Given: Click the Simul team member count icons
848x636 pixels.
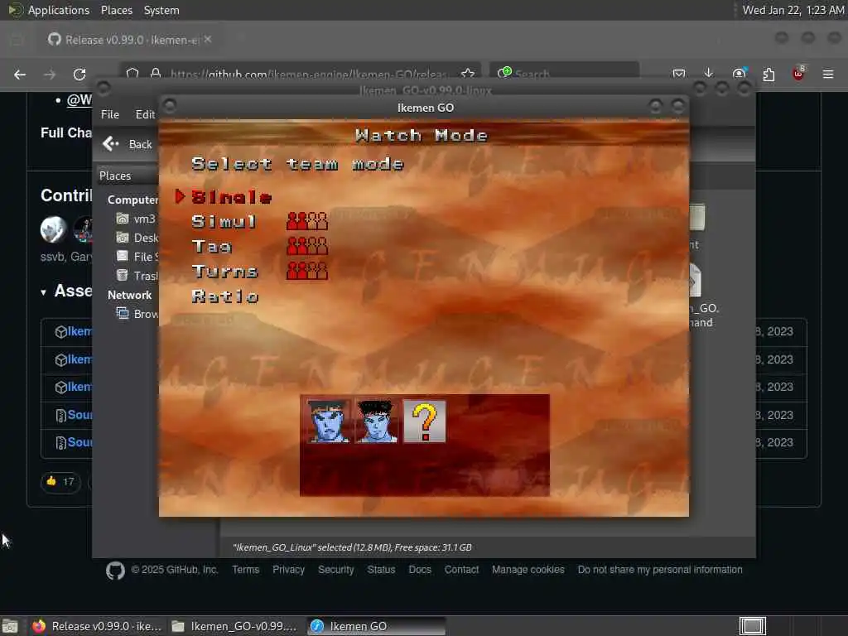Looking at the screenshot, I should 307,221.
